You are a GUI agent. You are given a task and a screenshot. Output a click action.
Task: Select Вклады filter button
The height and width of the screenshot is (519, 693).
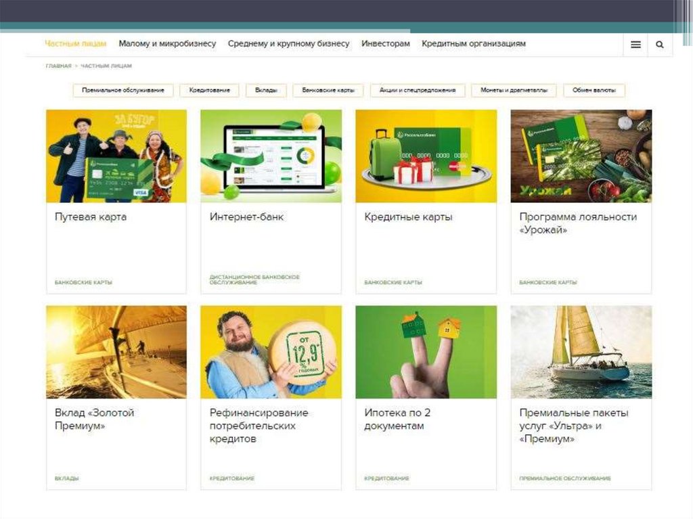266,90
